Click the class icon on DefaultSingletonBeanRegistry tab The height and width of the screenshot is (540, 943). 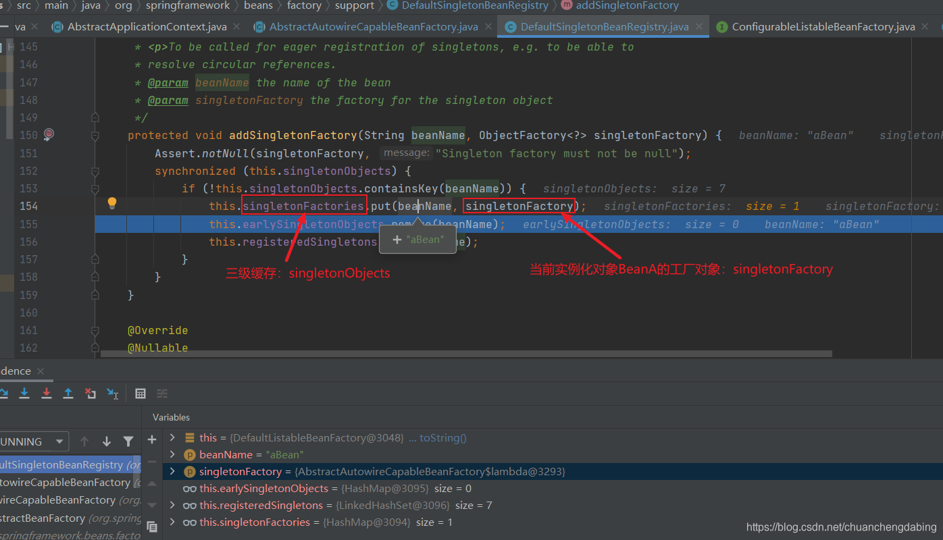[511, 27]
